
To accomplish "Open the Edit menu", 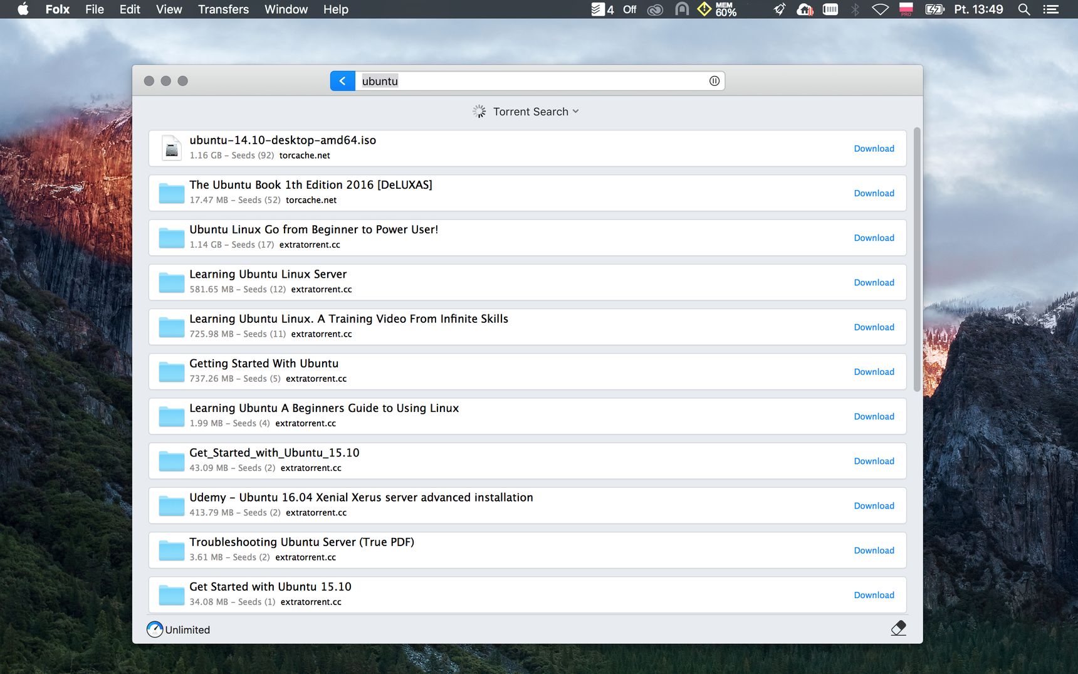I will [x=130, y=9].
